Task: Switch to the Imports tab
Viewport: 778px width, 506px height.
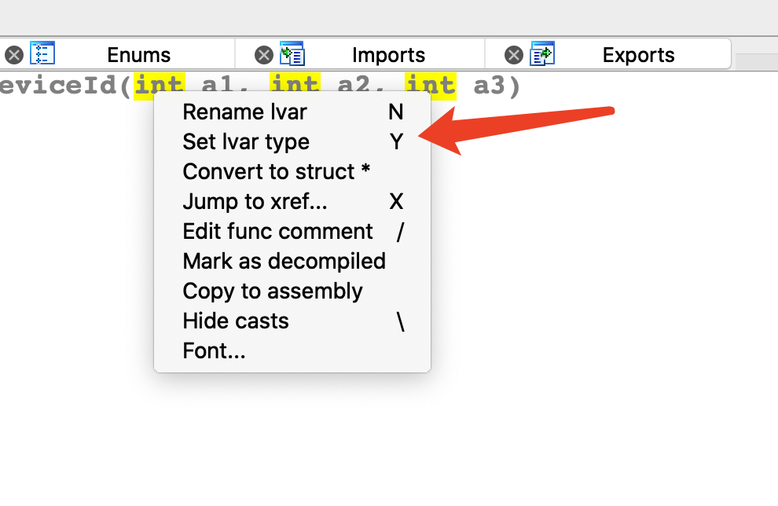Action: coord(388,55)
